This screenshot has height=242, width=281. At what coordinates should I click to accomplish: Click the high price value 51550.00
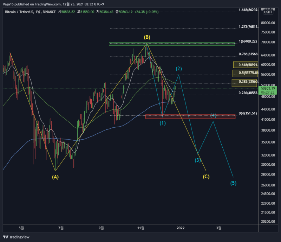[x=87, y=12]
